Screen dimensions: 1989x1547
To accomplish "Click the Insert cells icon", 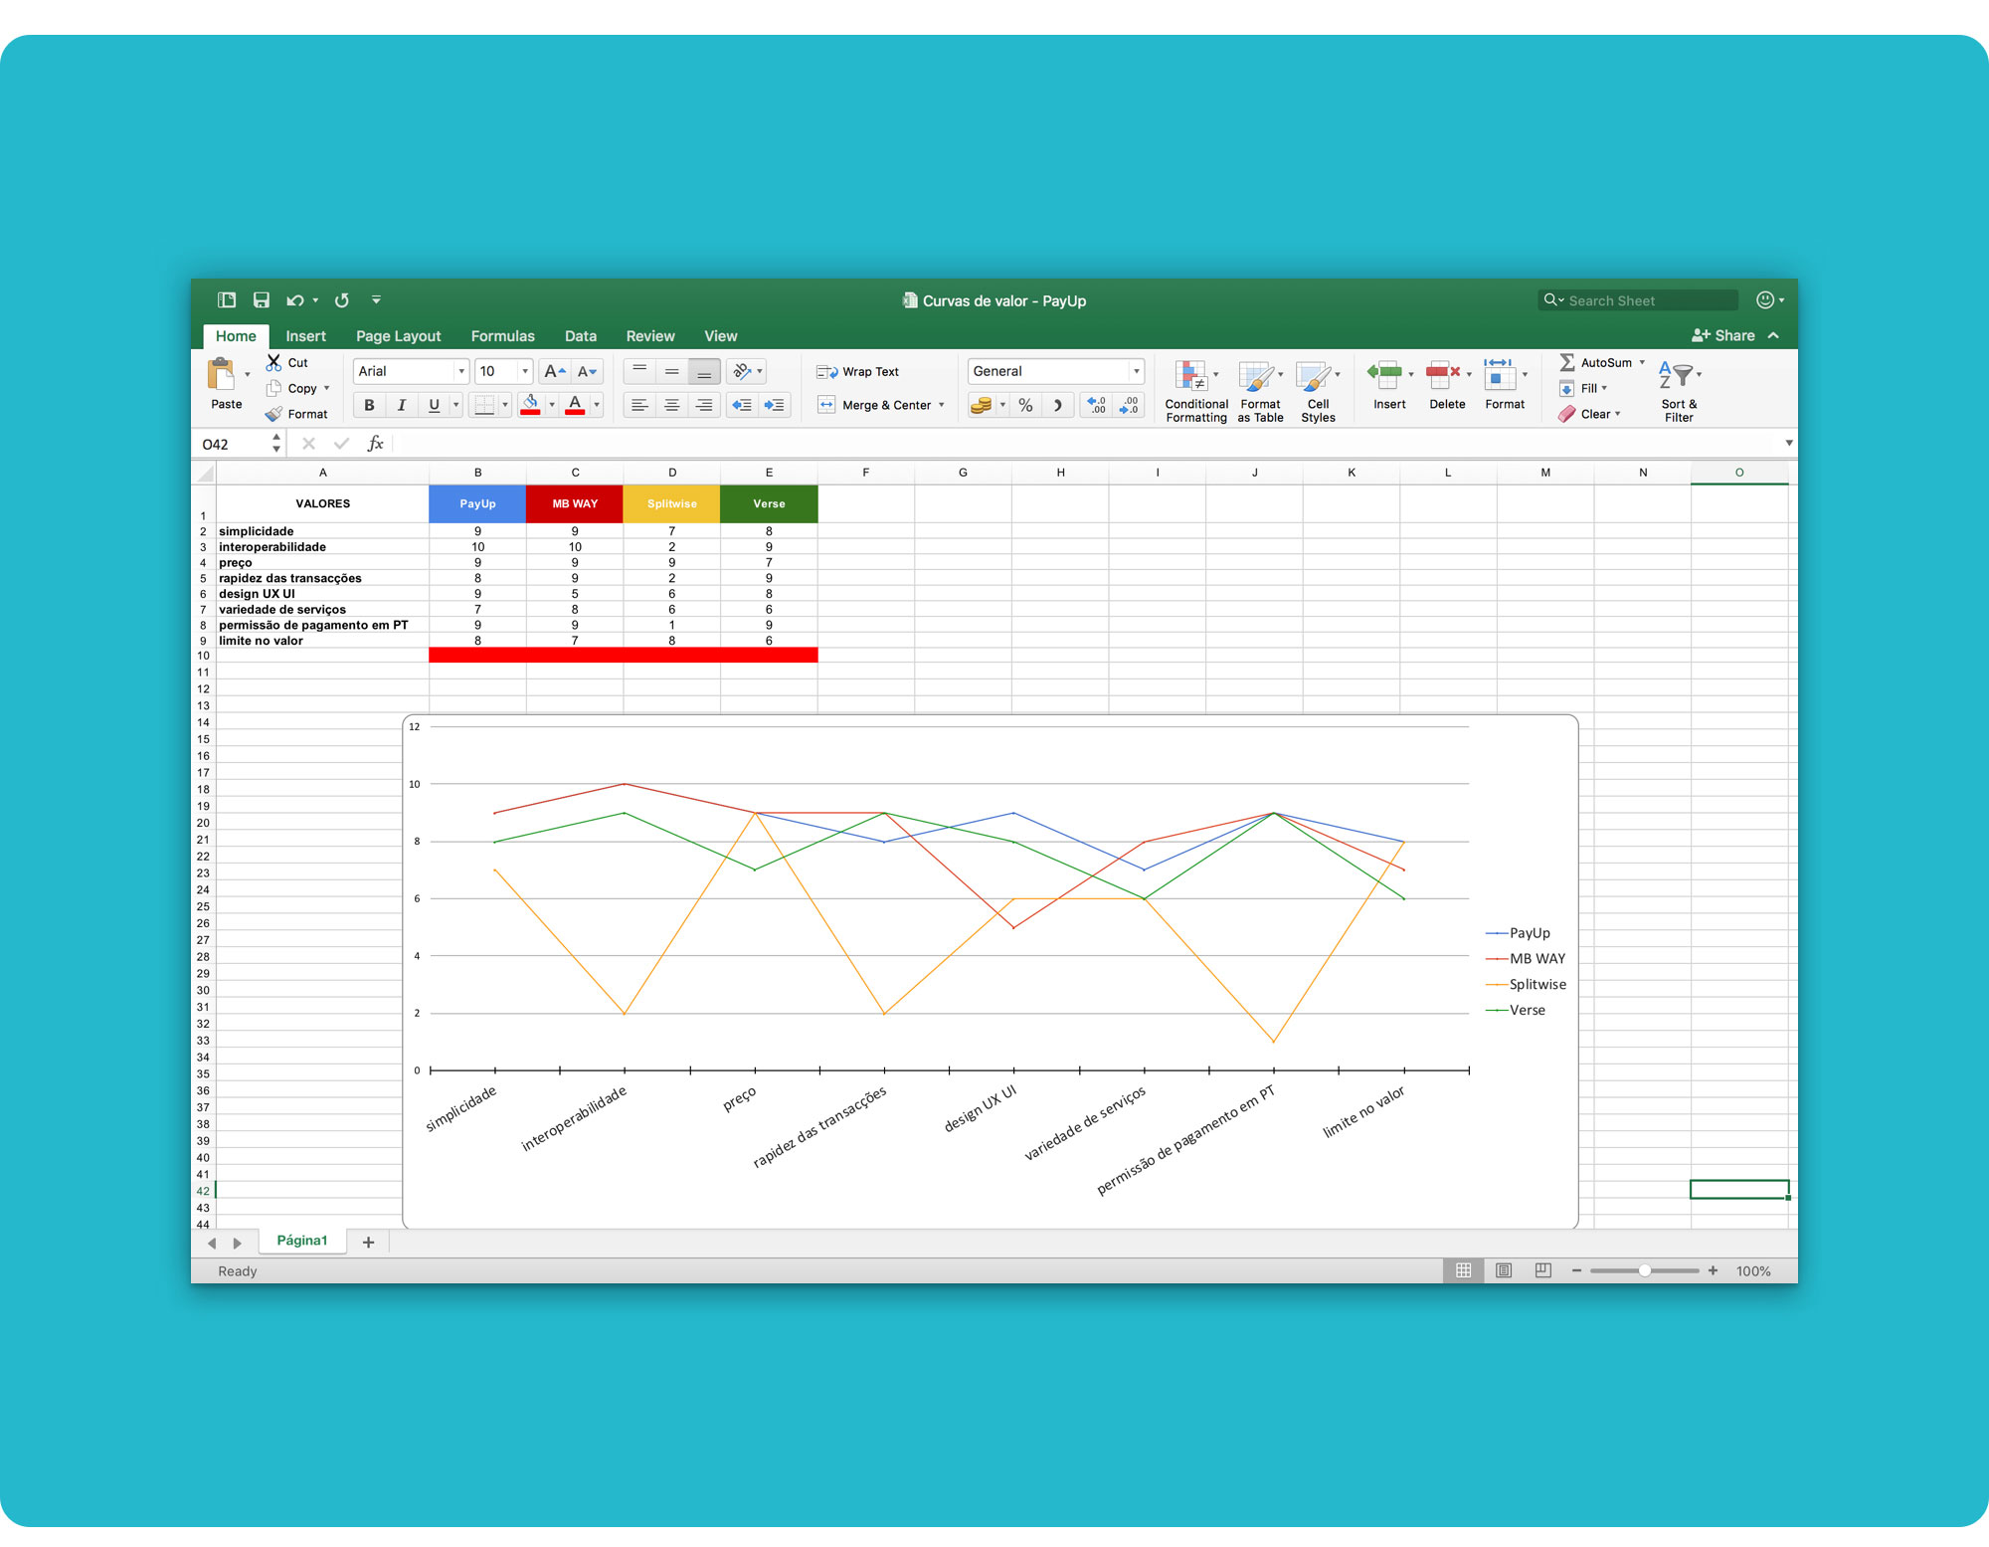I will coord(1384,374).
